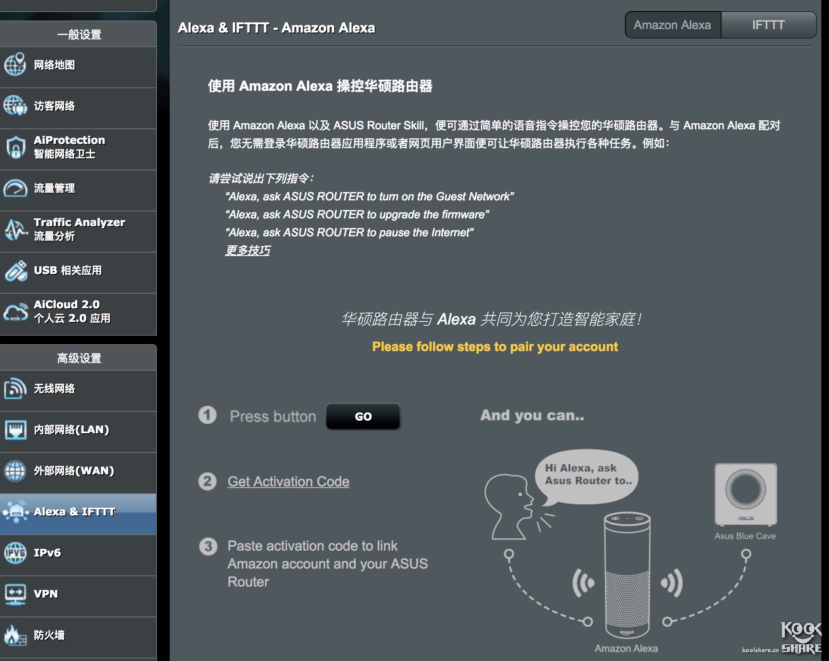829x661 pixels.
Task: Click the Traffic Analyzer waveform icon
Action: [15, 229]
